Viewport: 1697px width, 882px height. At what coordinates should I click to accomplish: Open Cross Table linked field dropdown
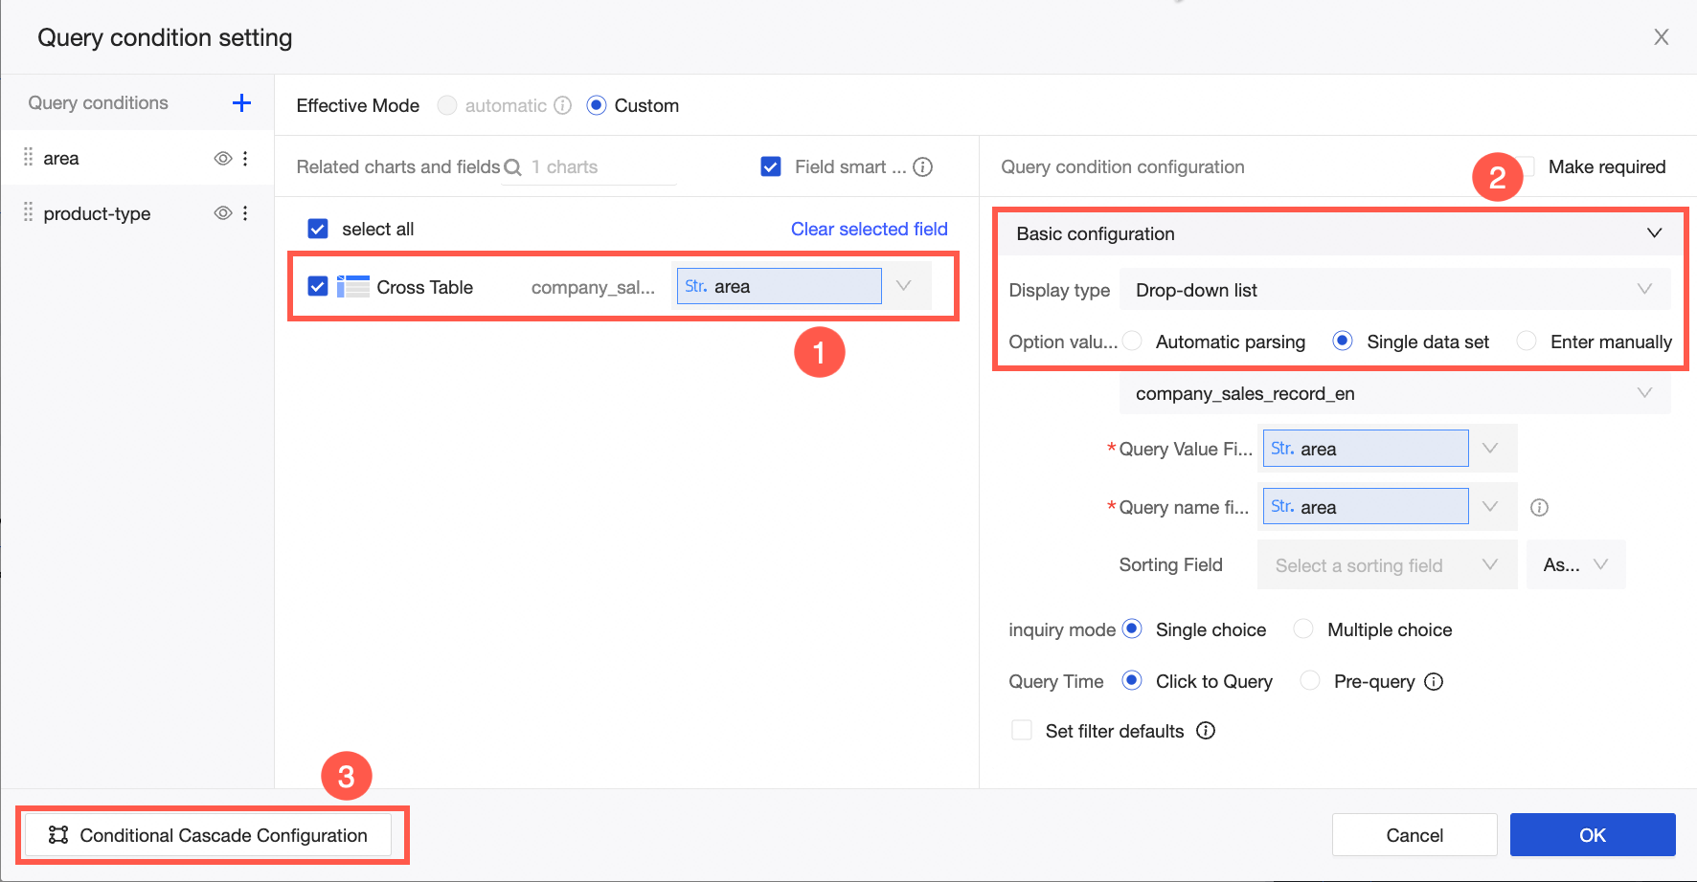pyautogui.click(x=802, y=286)
